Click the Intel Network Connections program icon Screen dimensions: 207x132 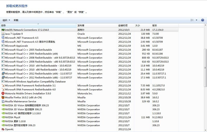pos(3,30)
